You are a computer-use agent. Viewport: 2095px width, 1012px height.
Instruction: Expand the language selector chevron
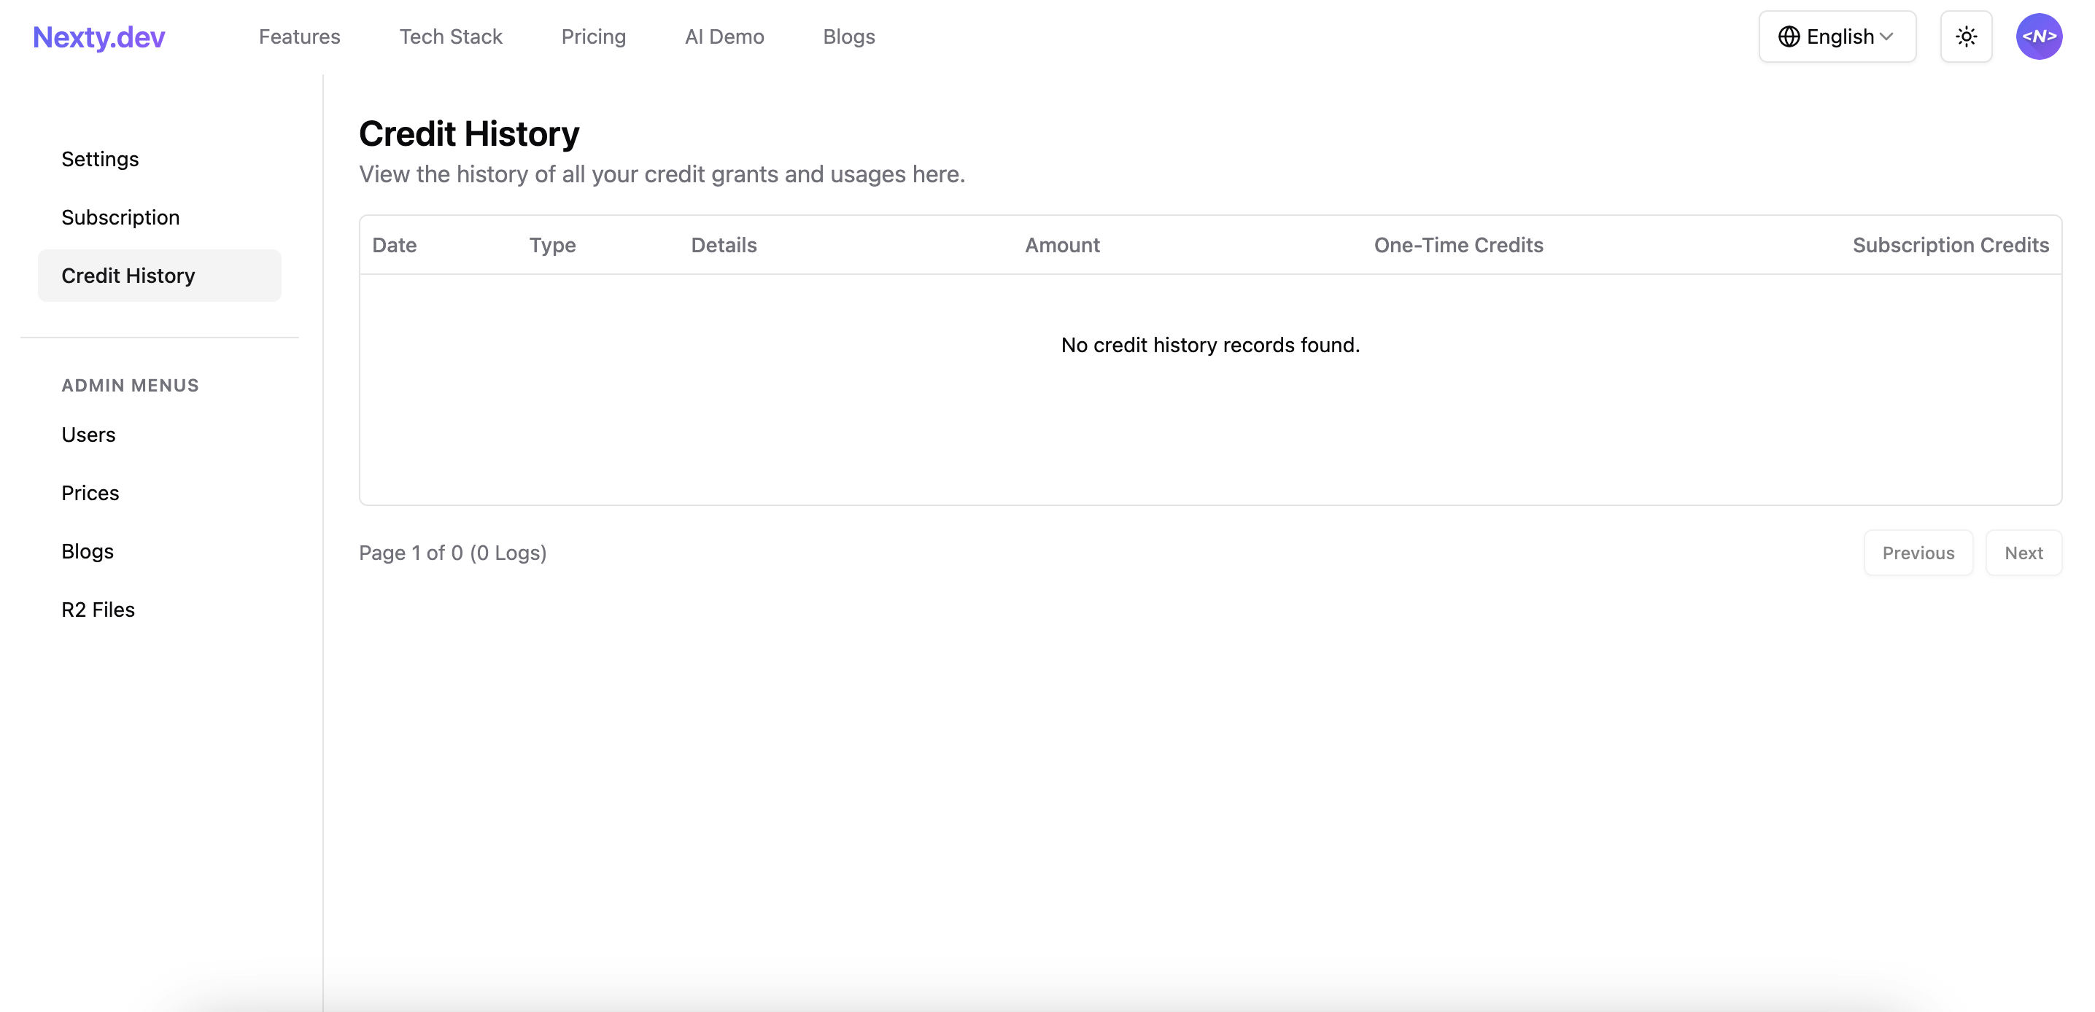[1887, 36]
